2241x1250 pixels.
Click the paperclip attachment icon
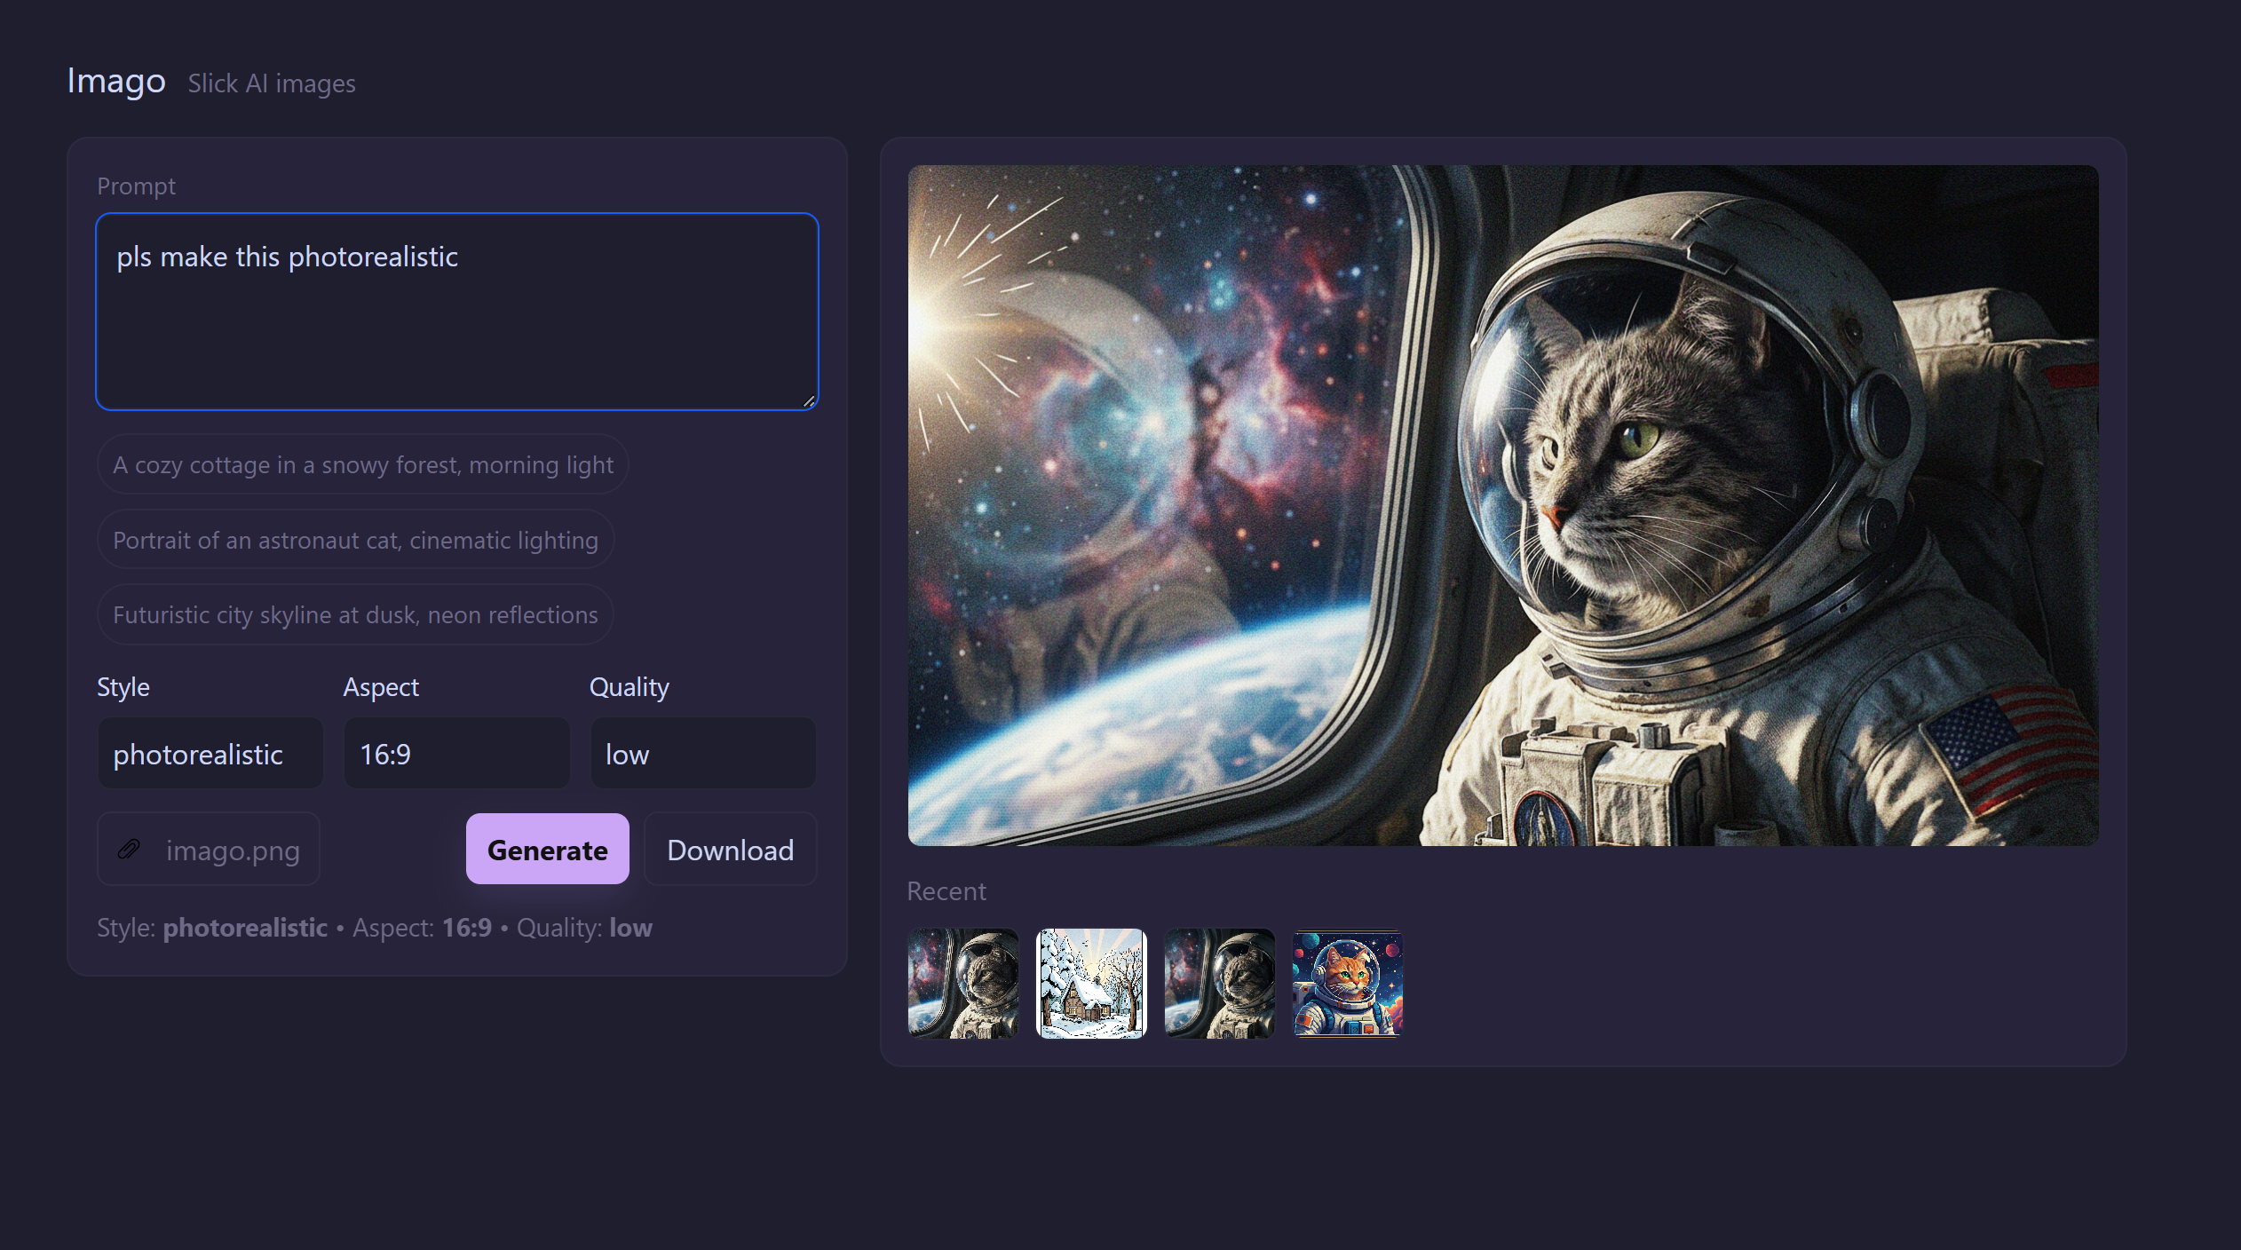point(129,850)
